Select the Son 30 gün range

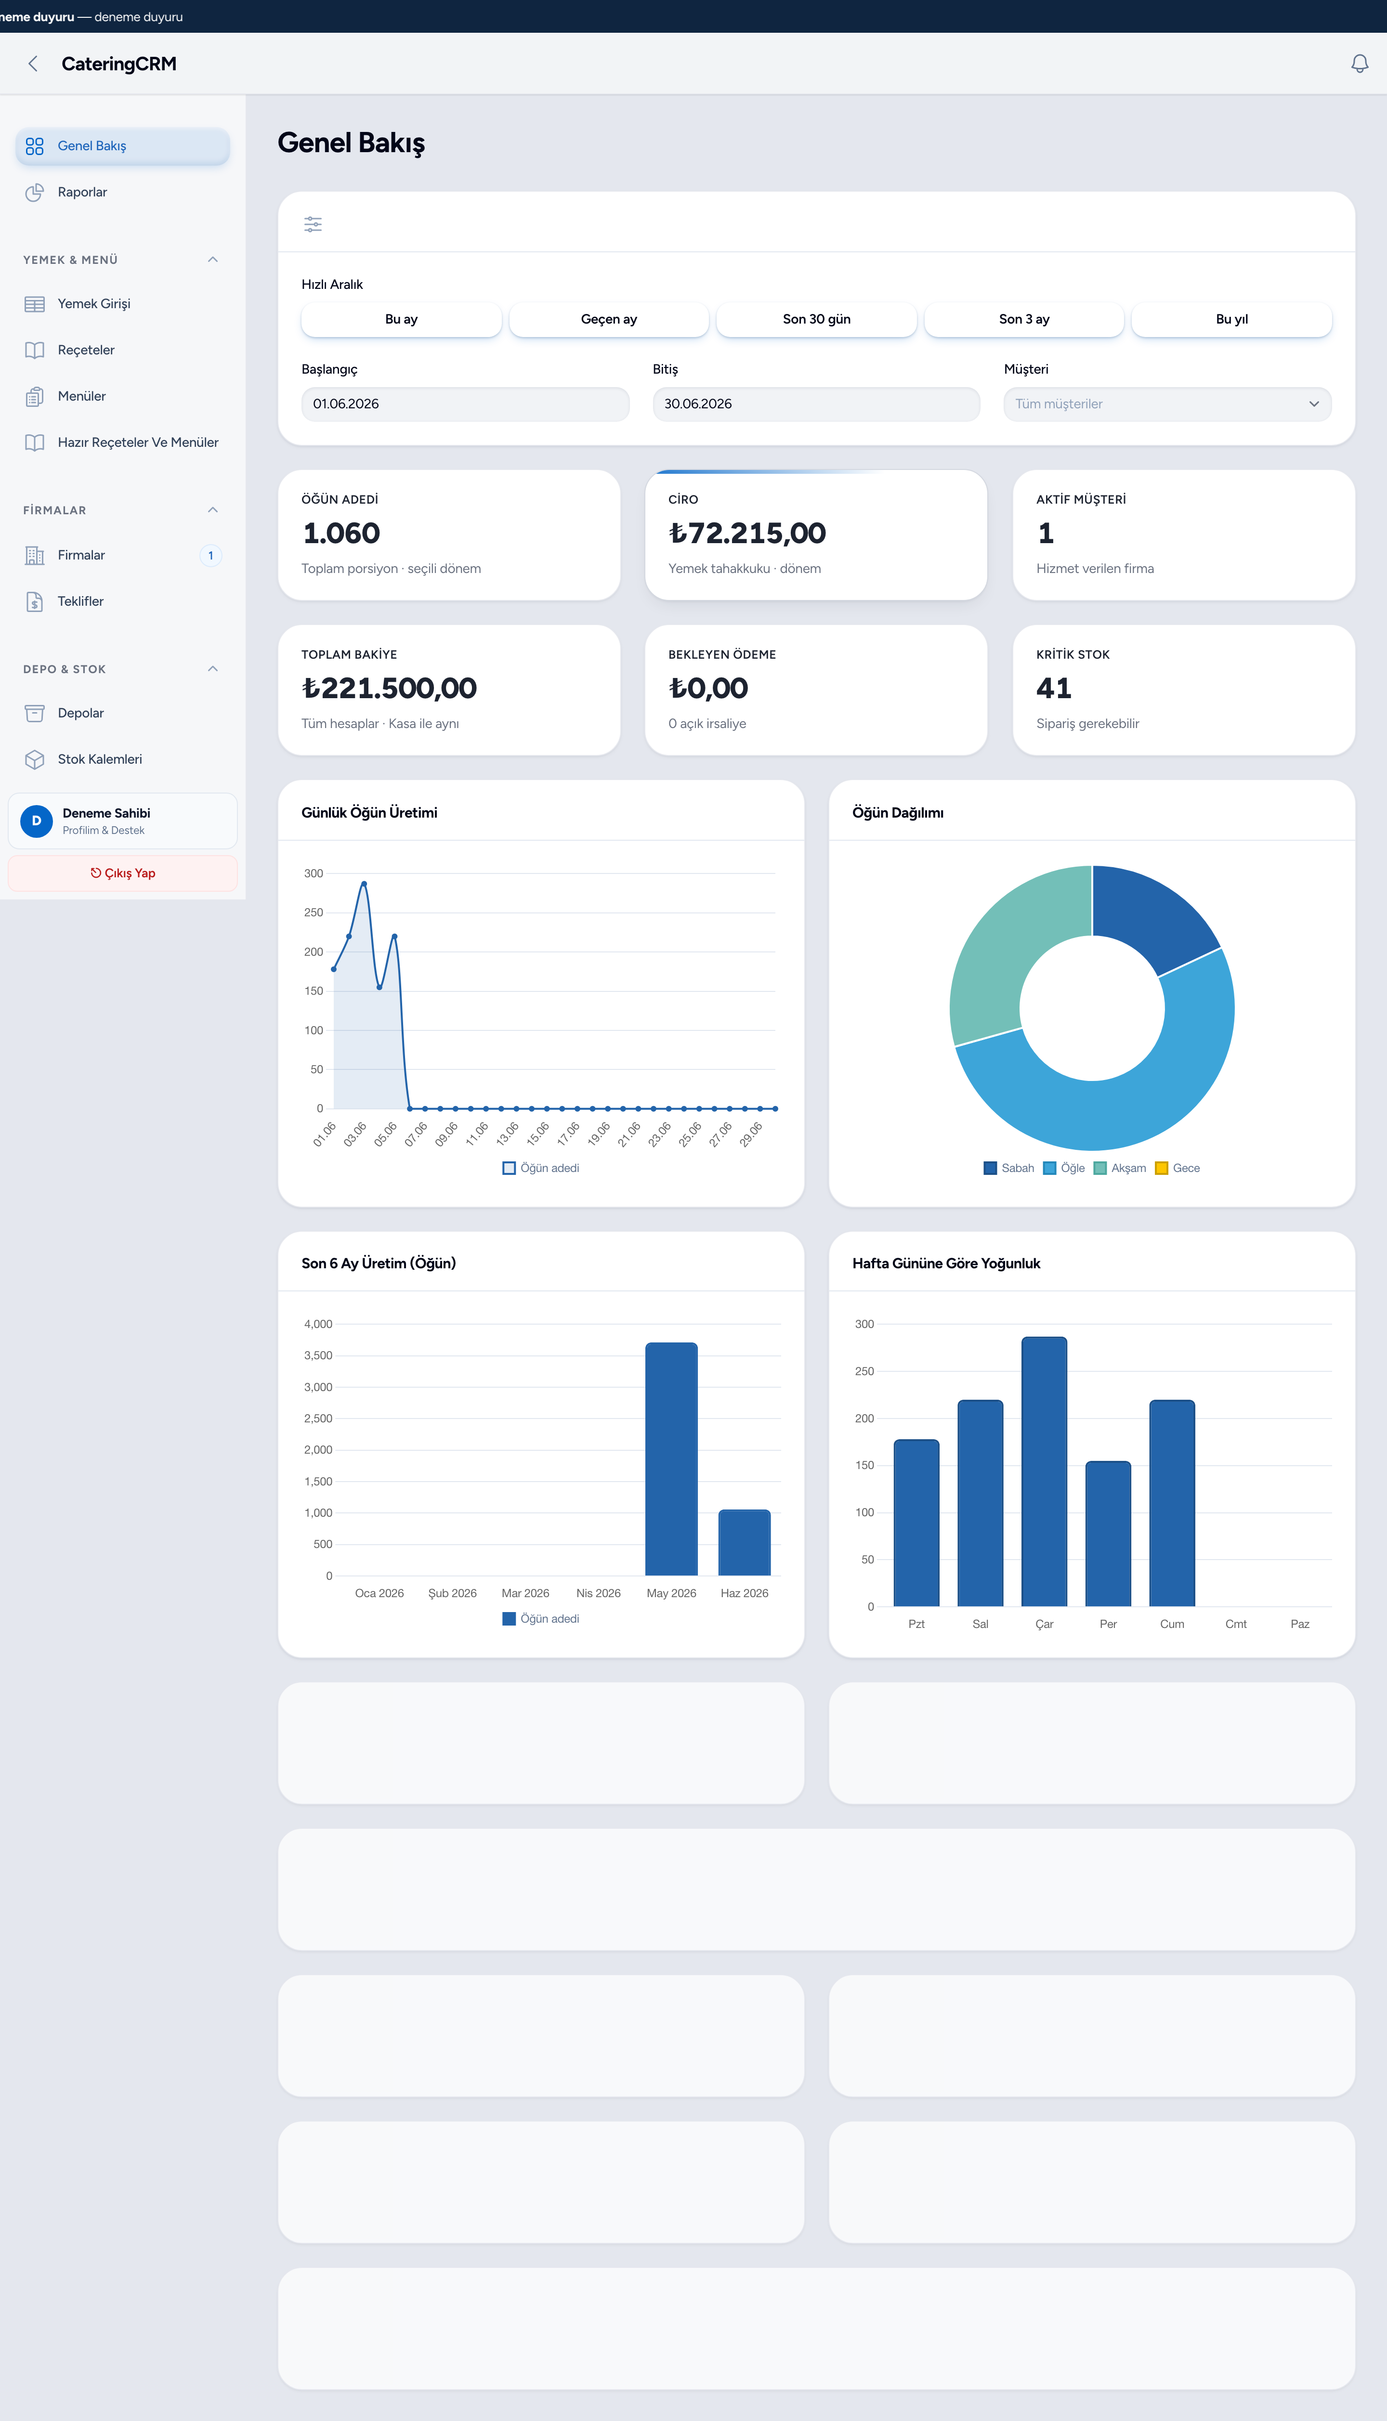tap(816, 319)
